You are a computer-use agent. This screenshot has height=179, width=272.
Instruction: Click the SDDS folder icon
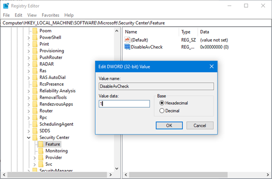tap(35, 131)
